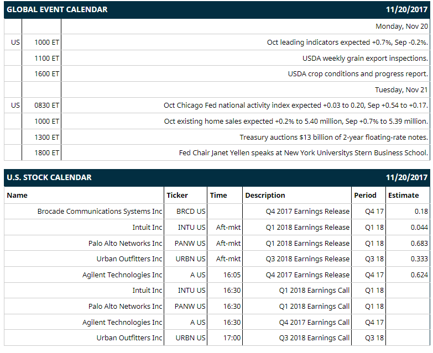Click the 0.044 estimate value
Image resolution: width=433 pixels, height=353 pixels.
419,227
